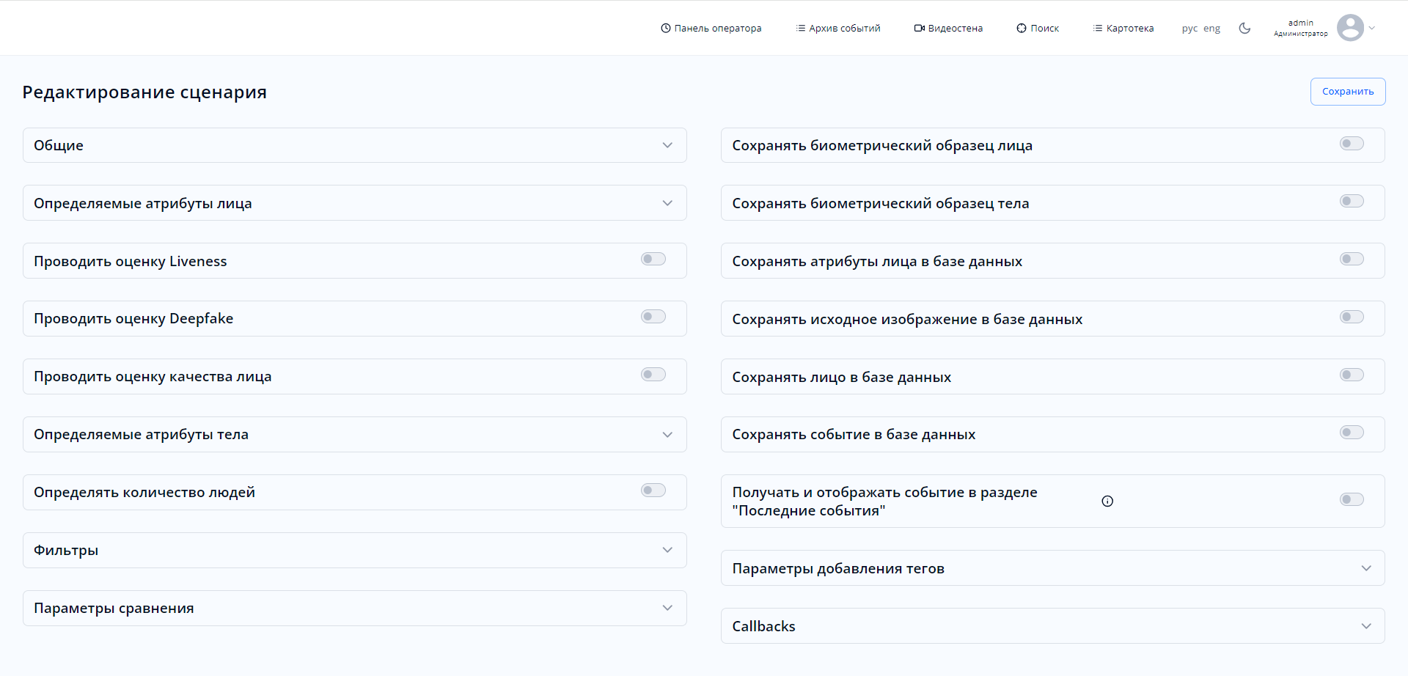
Task: Enable the Liveness estimation toggle
Action: (x=653, y=260)
